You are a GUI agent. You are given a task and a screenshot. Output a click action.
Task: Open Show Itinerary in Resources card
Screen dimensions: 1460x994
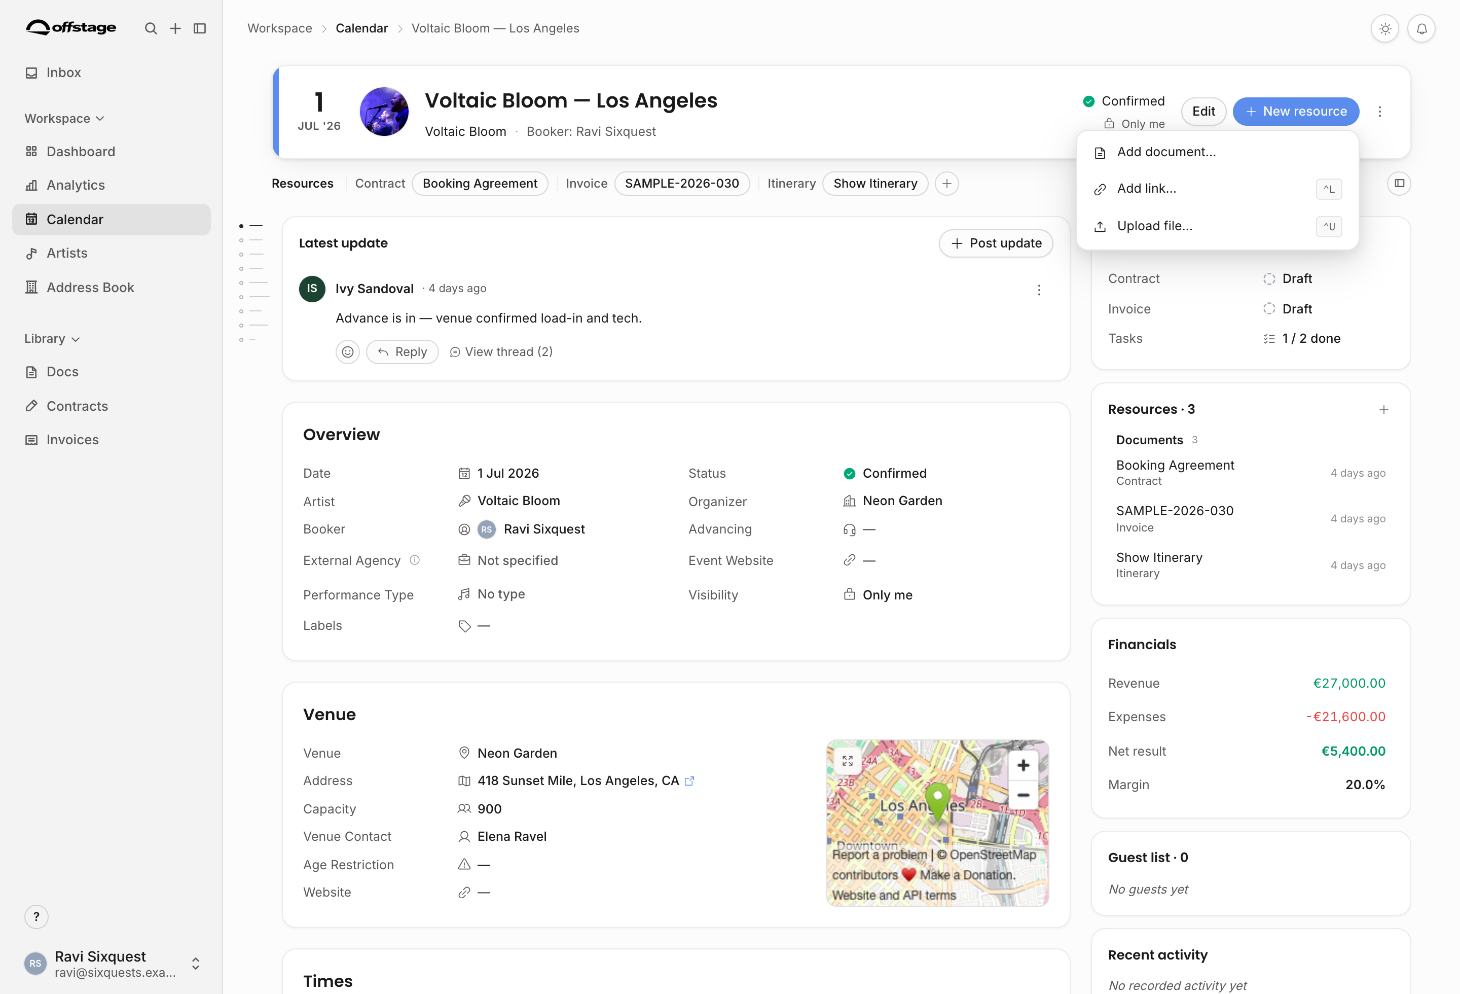[x=1250, y=565]
